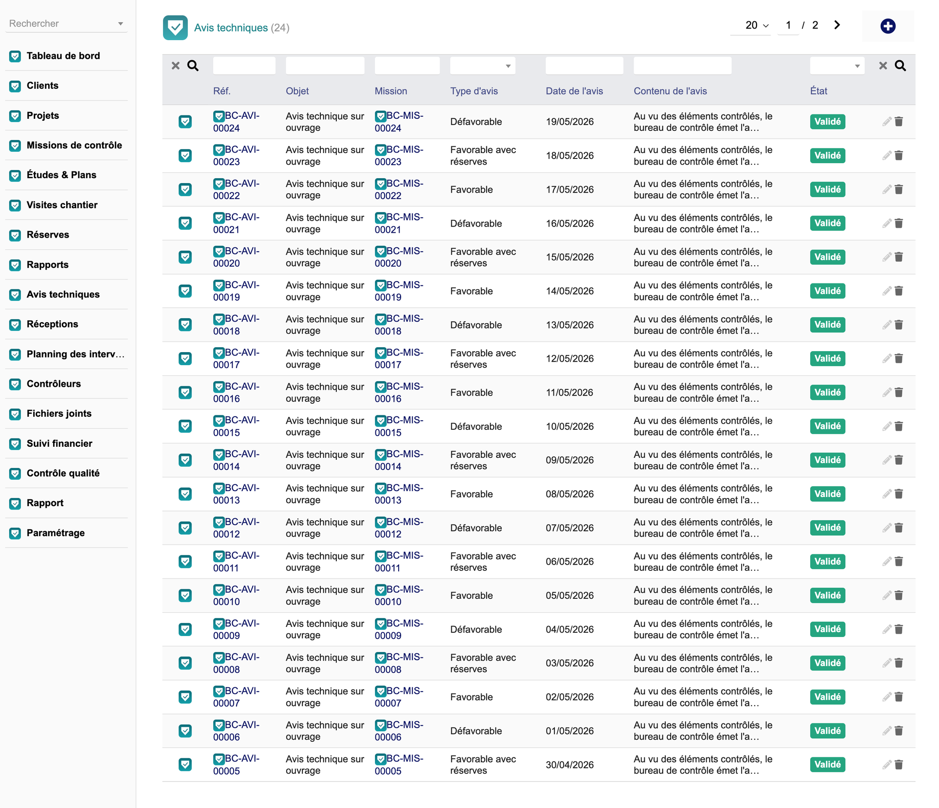Open Suivi financier in sidebar

(x=59, y=443)
